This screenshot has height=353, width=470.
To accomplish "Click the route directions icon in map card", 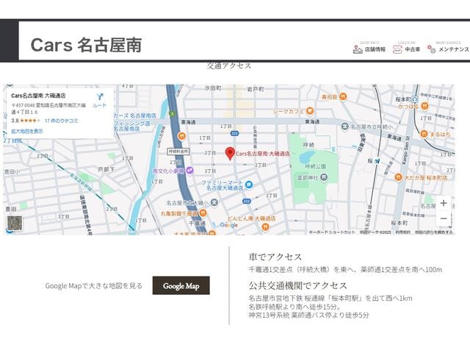I will coord(100,97).
